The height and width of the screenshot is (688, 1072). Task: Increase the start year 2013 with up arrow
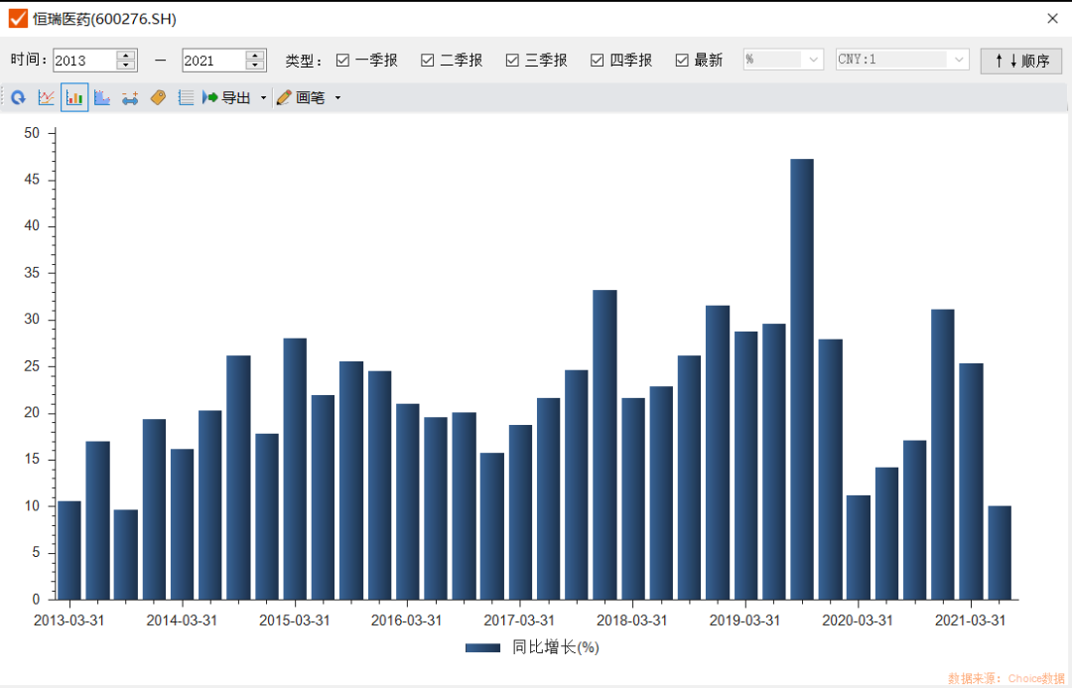125,55
